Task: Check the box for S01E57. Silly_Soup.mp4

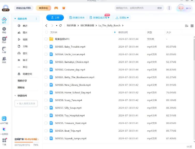Action: 46,108
